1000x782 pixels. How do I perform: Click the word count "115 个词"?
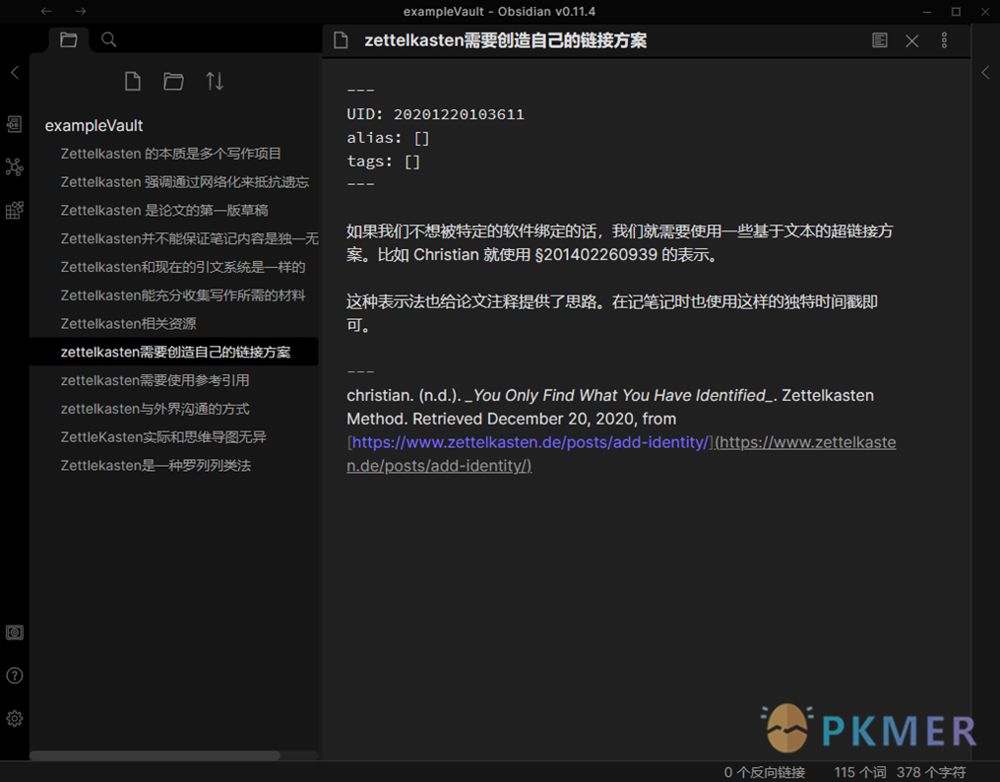coord(859,772)
